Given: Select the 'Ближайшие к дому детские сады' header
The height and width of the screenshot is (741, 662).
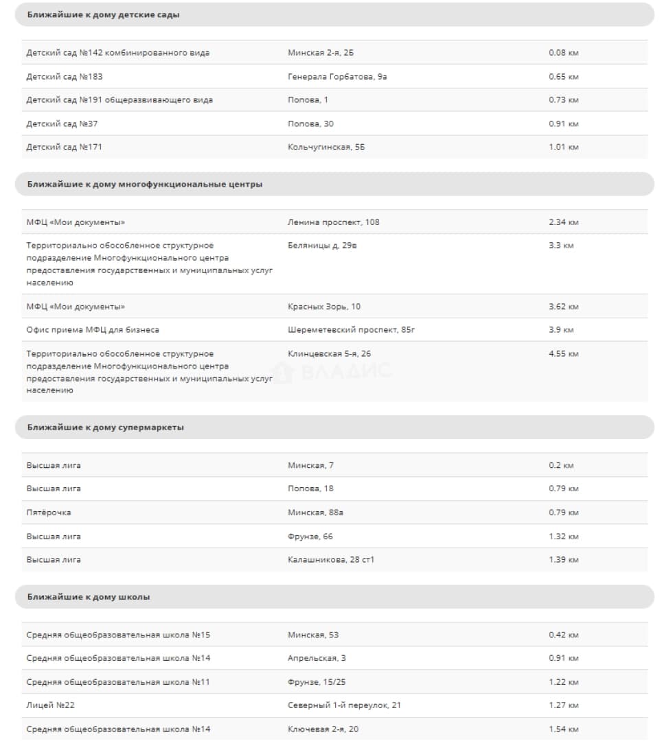Looking at the screenshot, I should point(334,14).
